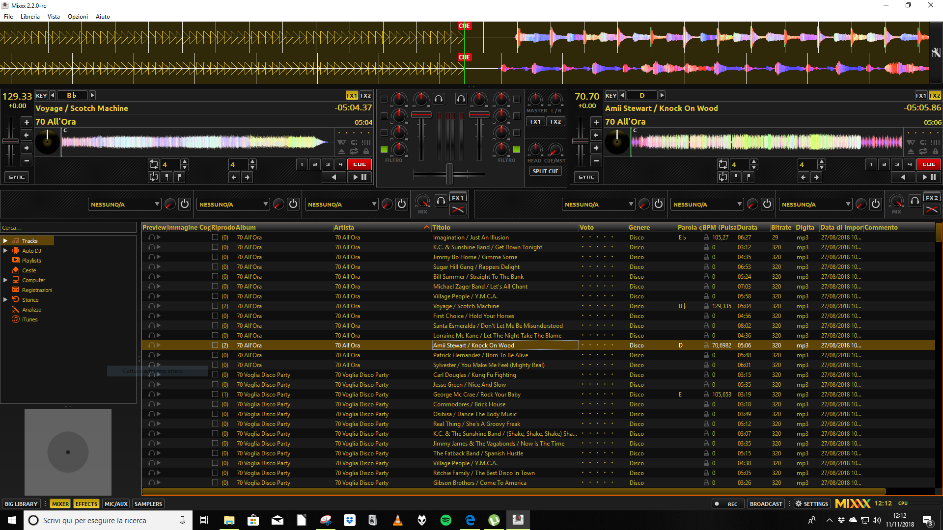The image size is (943, 530).
Task: Play or pause deck 1
Action: click(x=360, y=177)
